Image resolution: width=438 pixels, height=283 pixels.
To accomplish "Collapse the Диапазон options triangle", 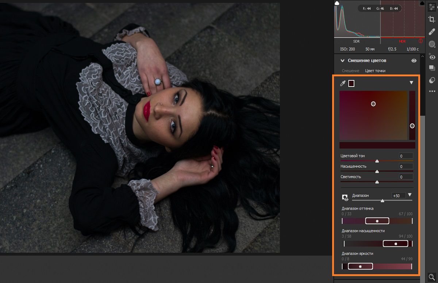I will [x=410, y=195].
